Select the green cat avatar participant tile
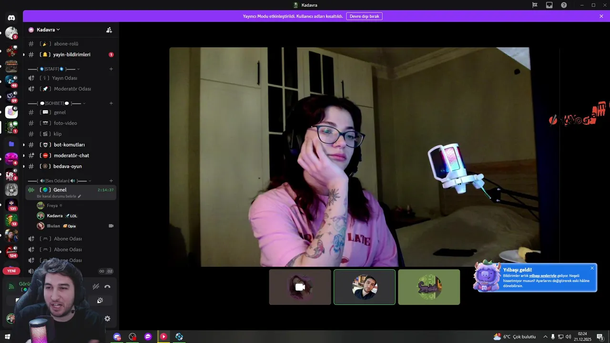Image resolution: width=610 pixels, height=343 pixels. (429, 287)
